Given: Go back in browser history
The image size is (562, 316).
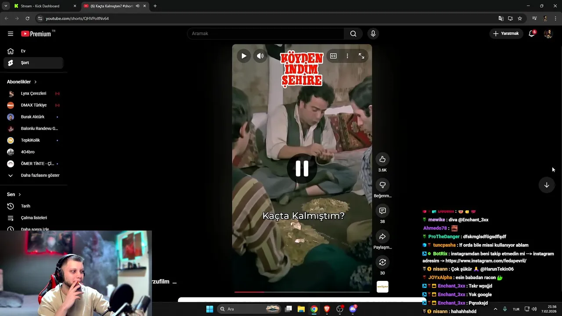Looking at the screenshot, I should pyautogui.click(x=6, y=18).
